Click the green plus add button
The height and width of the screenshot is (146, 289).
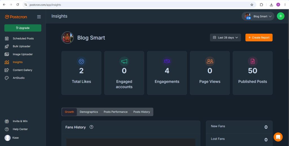coord(281,16)
